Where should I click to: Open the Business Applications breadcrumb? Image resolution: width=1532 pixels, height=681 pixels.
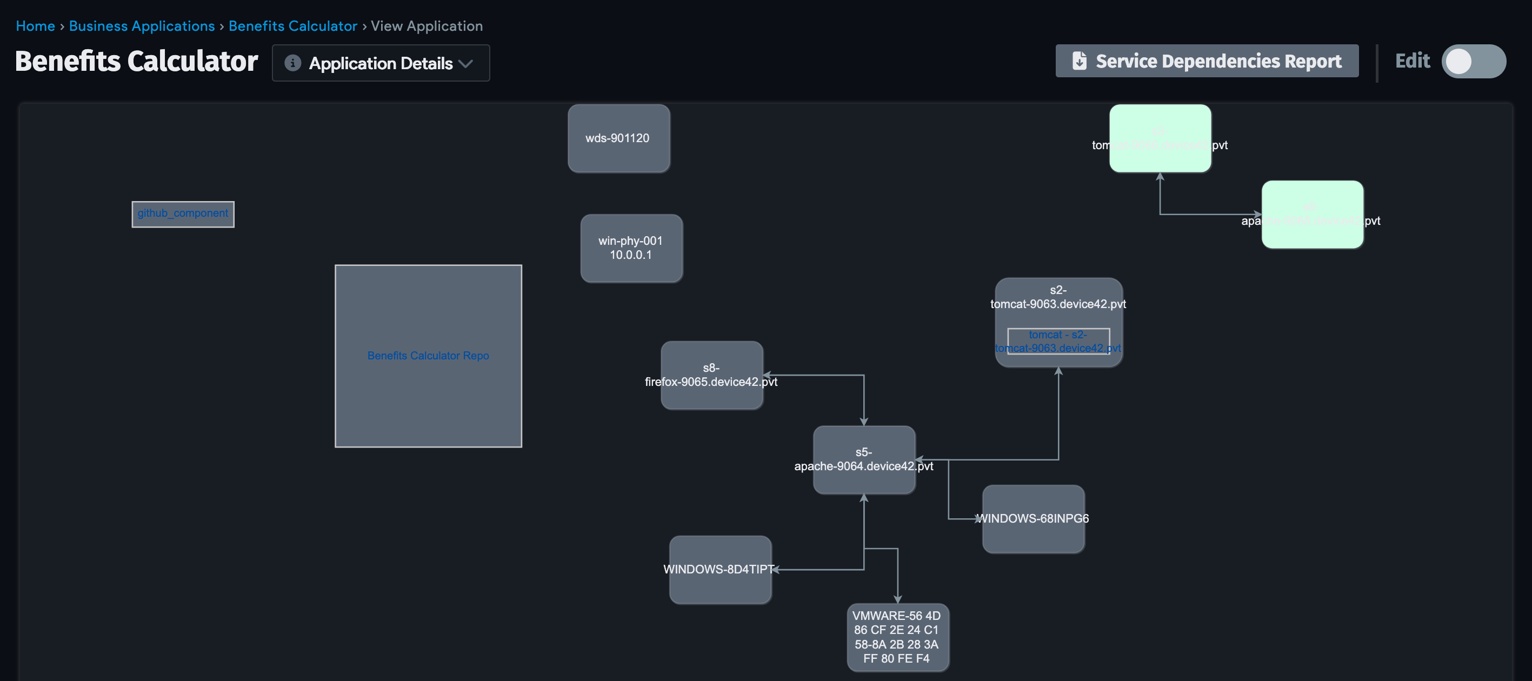[142, 26]
